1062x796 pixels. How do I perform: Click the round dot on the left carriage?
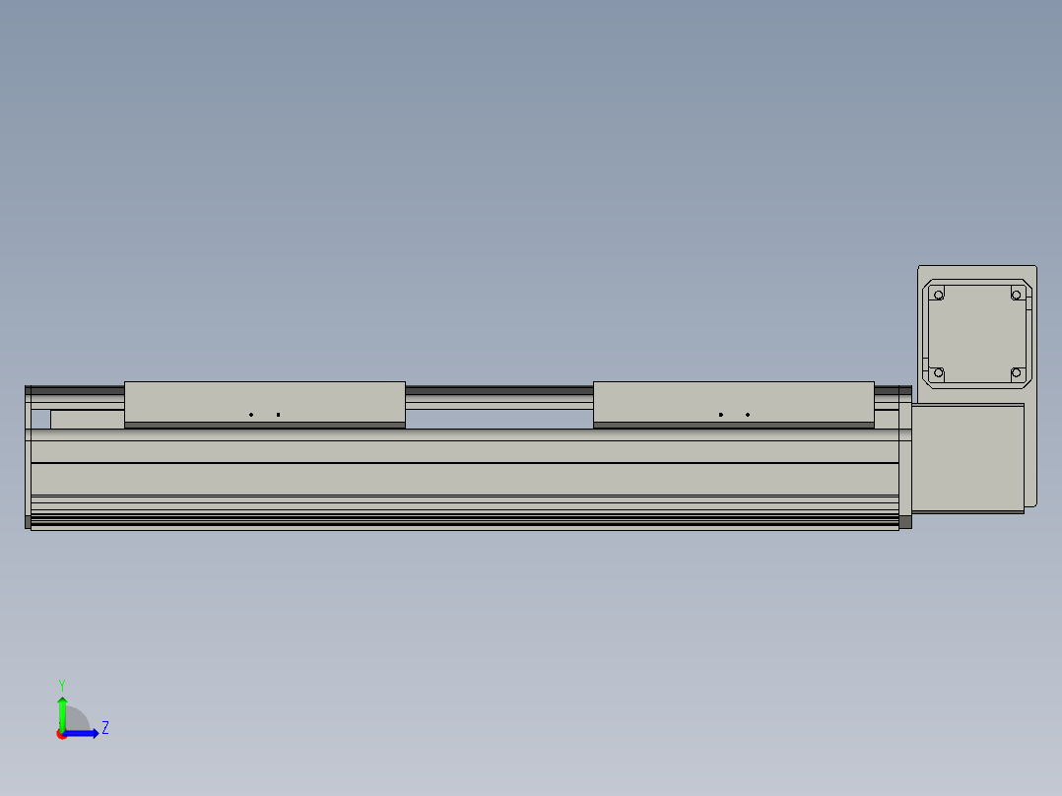[x=251, y=415]
